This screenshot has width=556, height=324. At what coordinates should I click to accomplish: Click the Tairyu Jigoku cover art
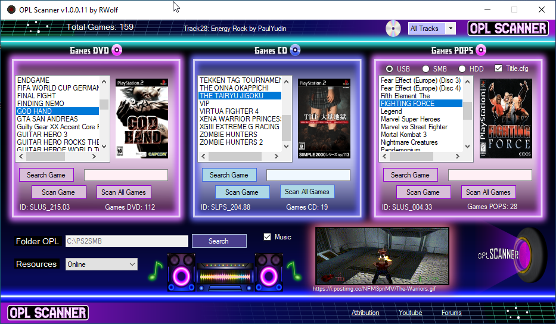pos(324,119)
